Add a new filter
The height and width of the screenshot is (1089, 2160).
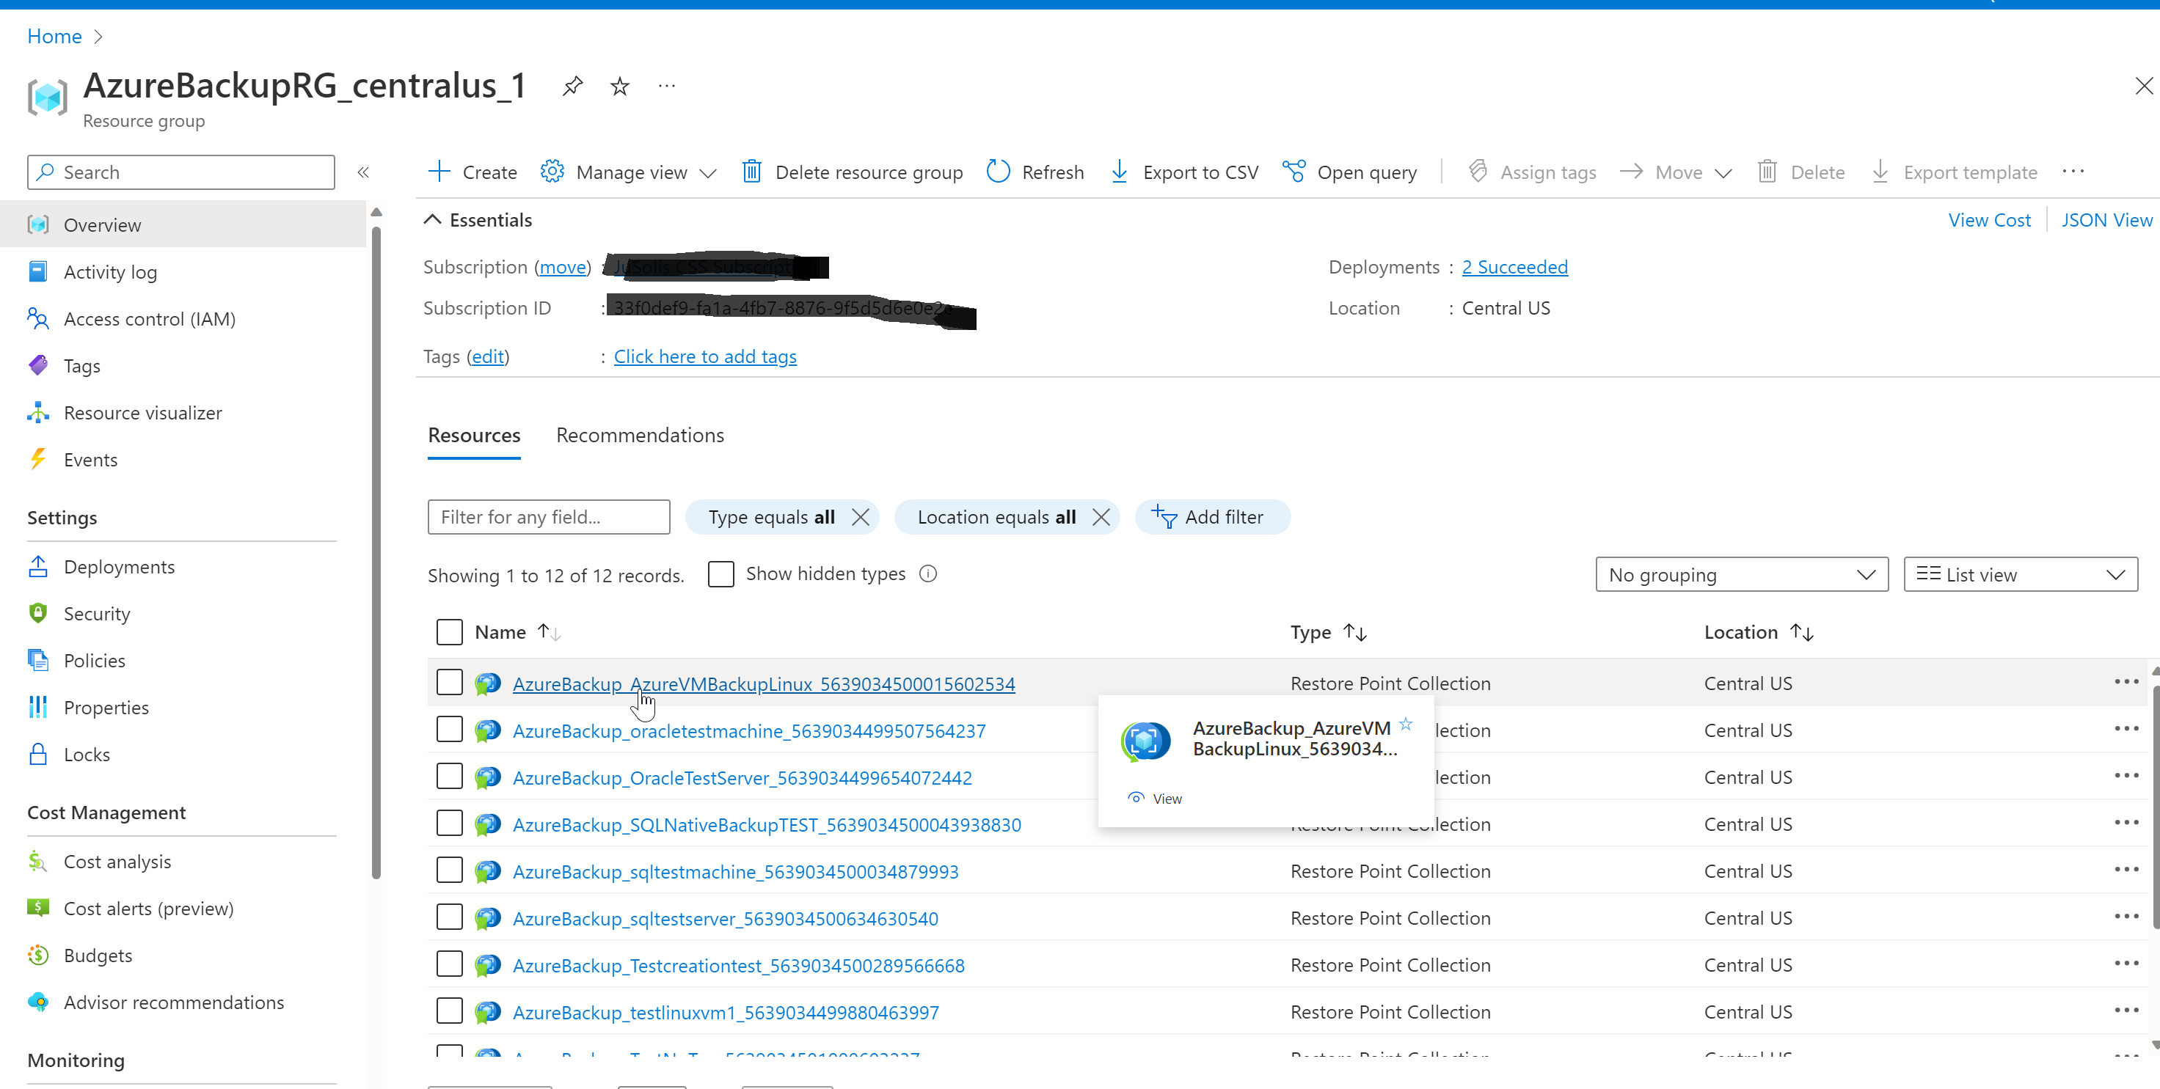coord(1211,516)
